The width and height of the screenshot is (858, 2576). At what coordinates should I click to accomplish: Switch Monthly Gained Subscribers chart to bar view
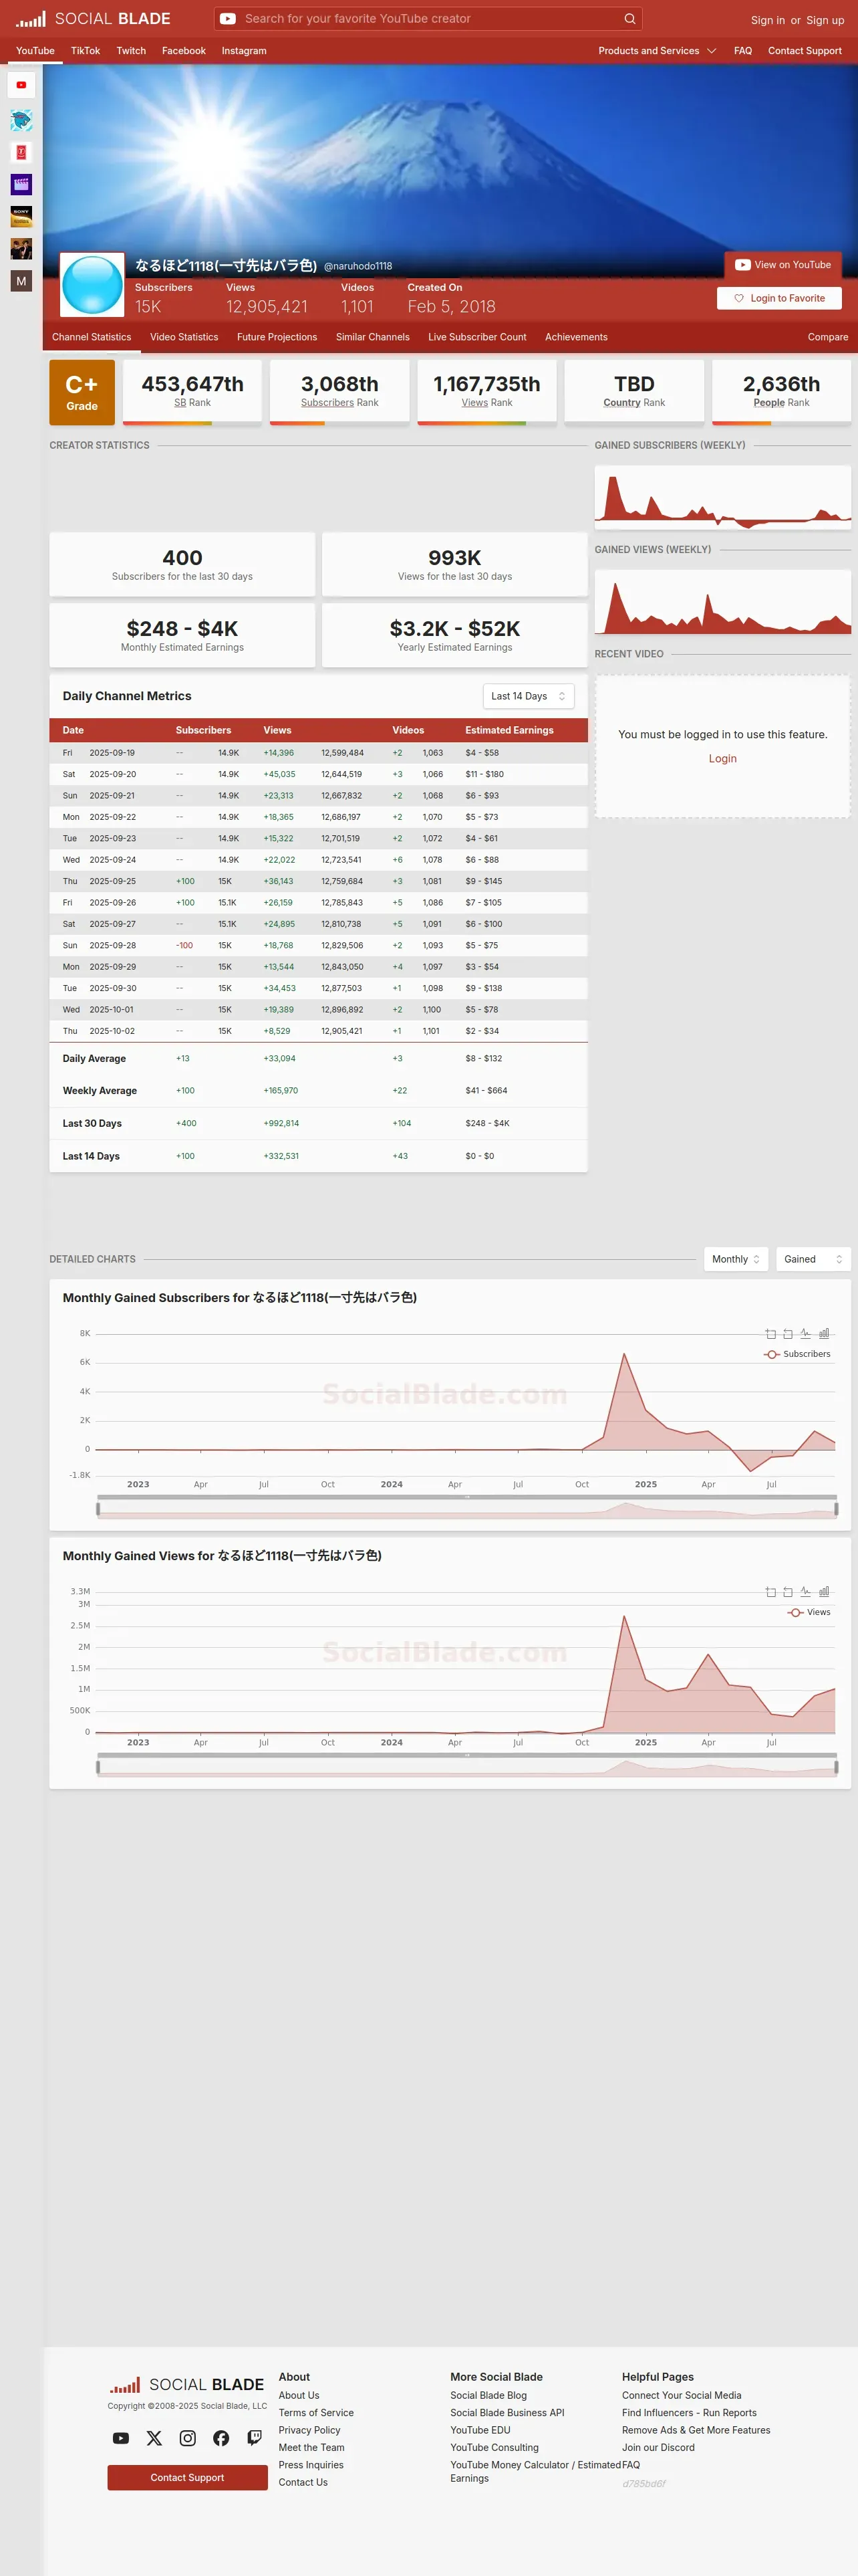click(824, 1334)
